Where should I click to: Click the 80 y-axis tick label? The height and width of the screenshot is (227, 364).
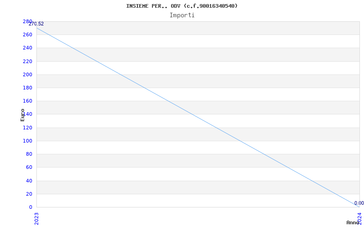coord(29,154)
